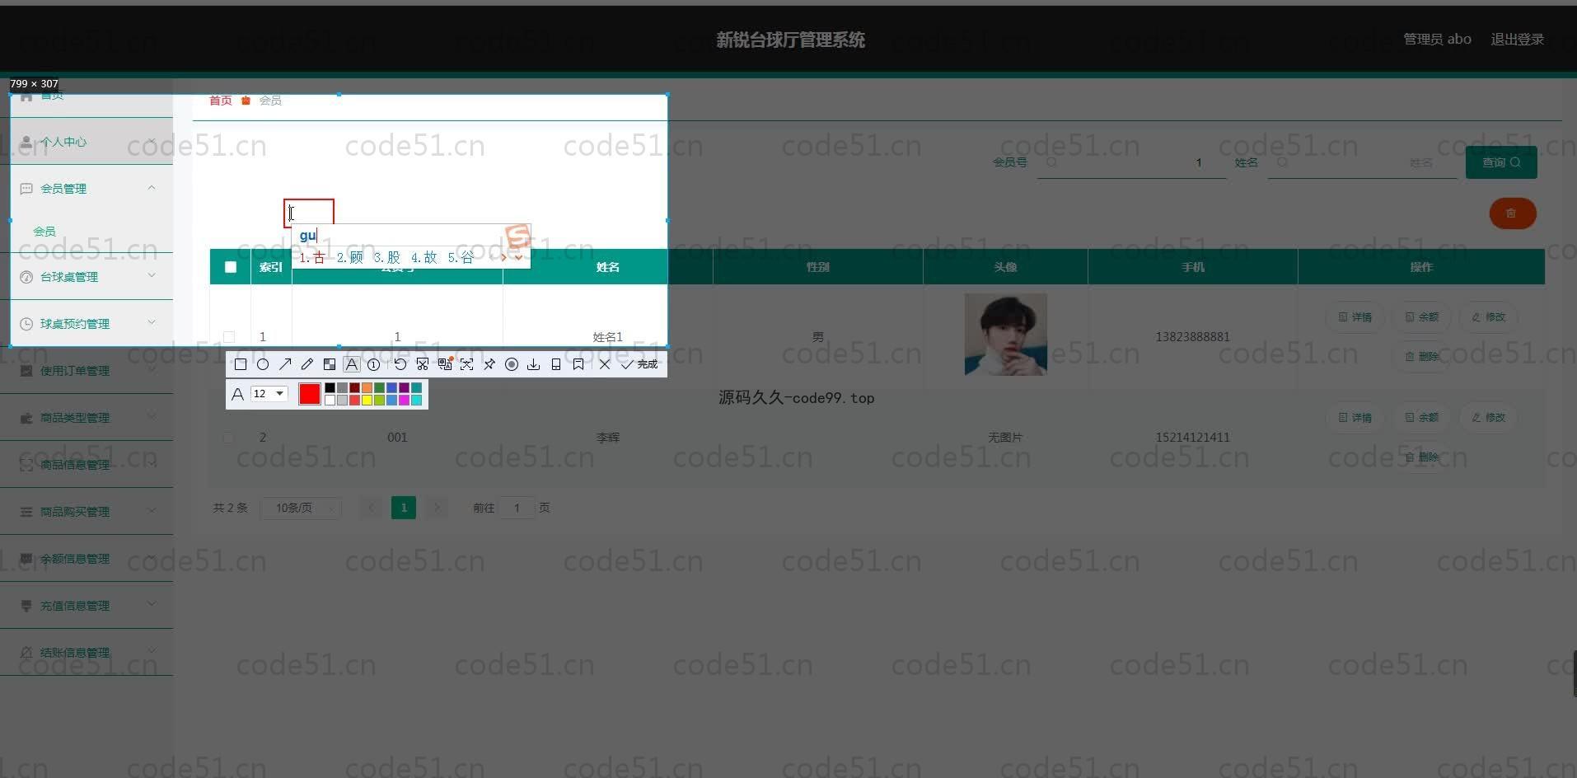
Task: Expand the 使用订单管理 menu
Action: (x=87, y=371)
